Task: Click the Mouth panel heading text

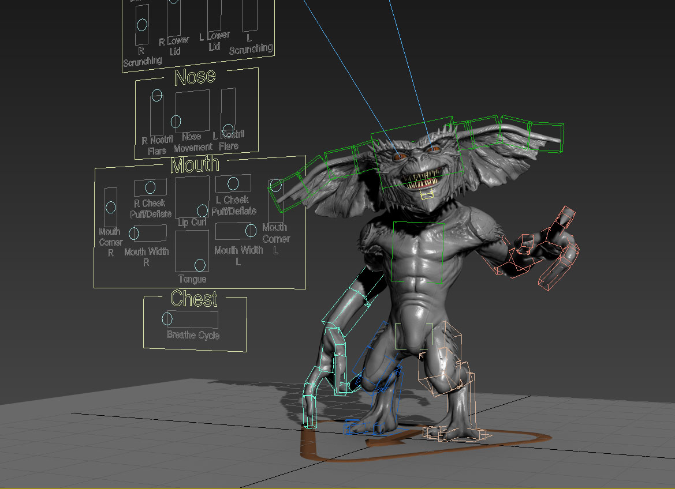Action: coord(195,165)
